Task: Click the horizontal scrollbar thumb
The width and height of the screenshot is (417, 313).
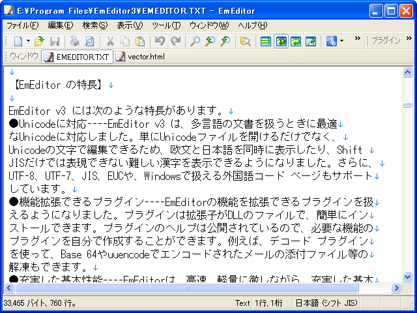Action: click(187, 288)
